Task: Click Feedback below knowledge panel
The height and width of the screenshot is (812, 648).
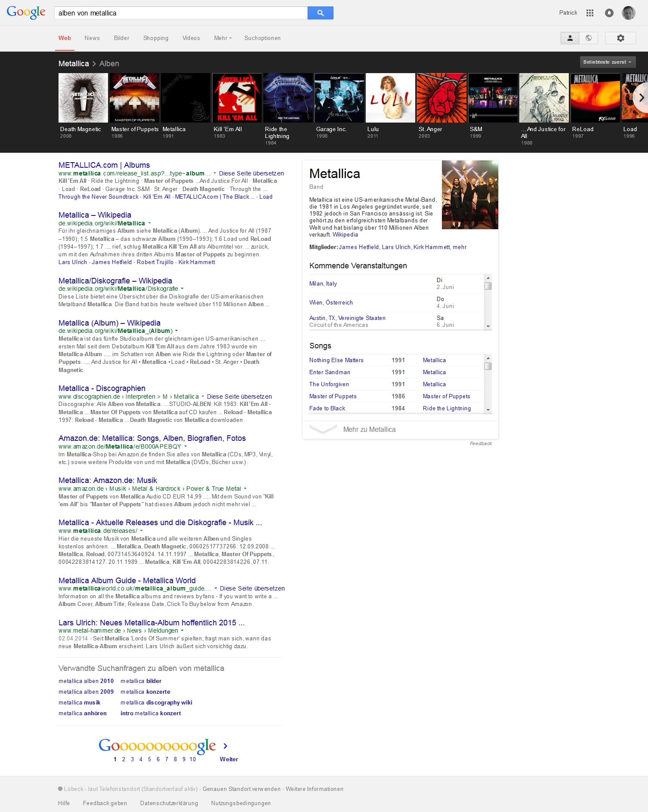Action: click(481, 443)
